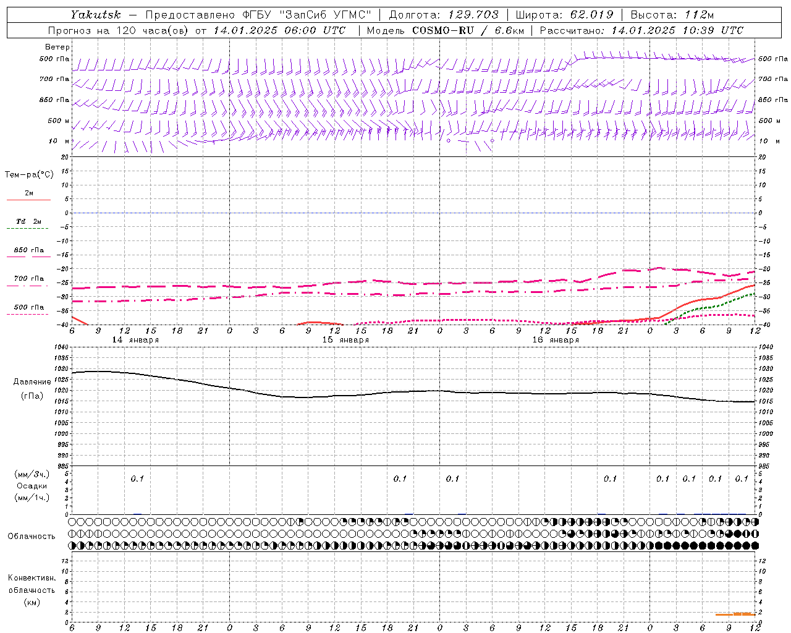Click the 'Тем-ра(°C)' temperature panel label
Viewport: 791px width, 633px height.
coord(29,175)
